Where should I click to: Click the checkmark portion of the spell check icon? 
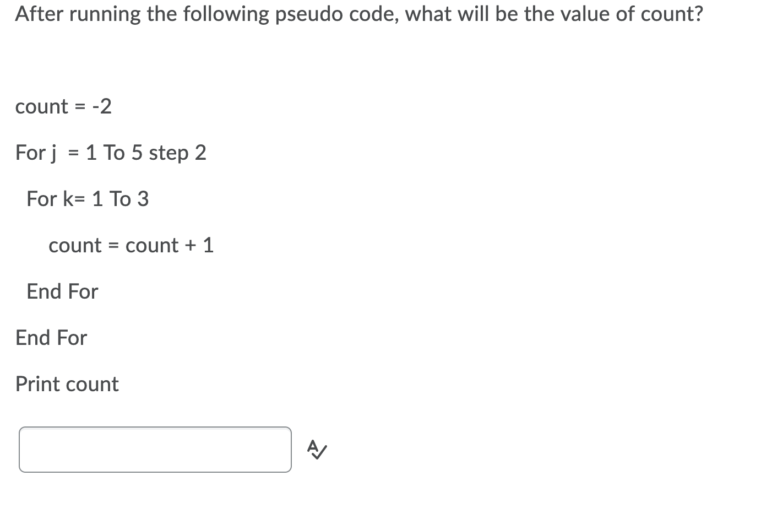pyautogui.click(x=320, y=453)
